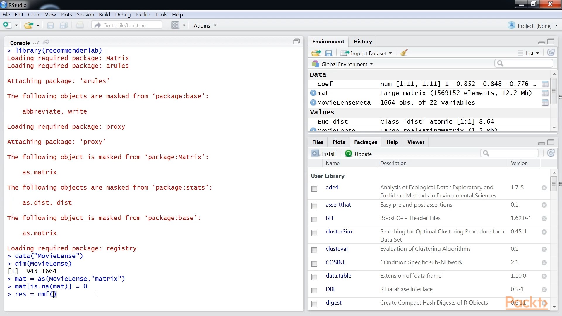Click the Environment search field

pyautogui.click(x=524, y=63)
